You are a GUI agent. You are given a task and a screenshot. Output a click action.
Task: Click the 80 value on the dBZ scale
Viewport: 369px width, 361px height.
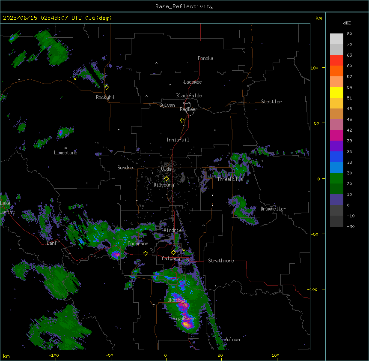tap(349, 34)
